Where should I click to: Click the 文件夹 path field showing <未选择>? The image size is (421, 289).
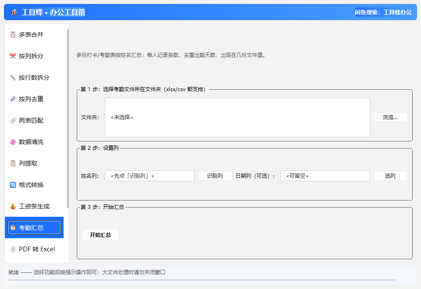click(237, 117)
